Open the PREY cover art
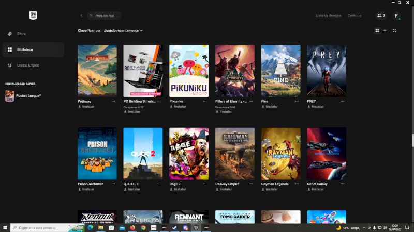This screenshot has width=414, height=232. click(327, 71)
